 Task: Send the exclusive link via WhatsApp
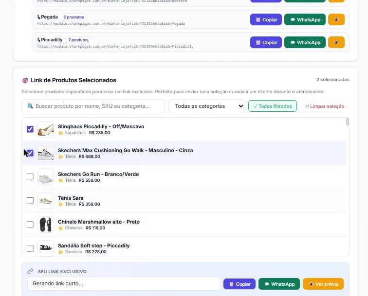279,284
